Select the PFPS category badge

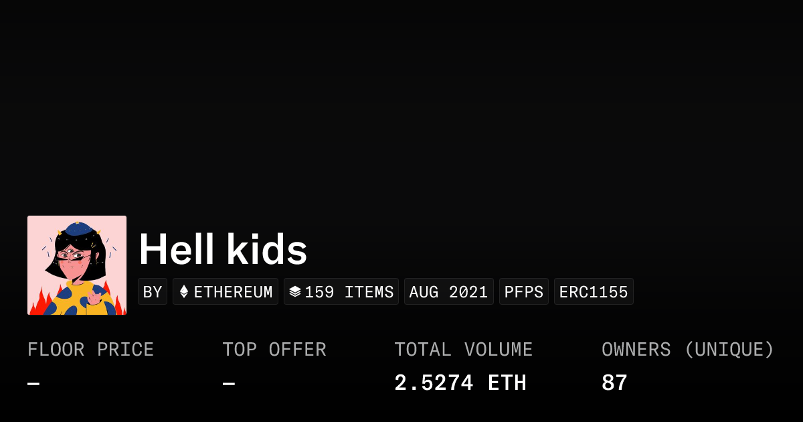524,292
